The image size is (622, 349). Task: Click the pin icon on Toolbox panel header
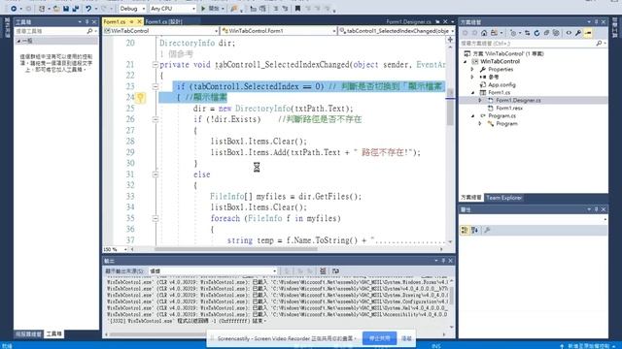[x=86, y=21]
